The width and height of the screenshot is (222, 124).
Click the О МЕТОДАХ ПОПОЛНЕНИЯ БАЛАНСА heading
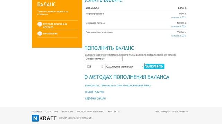tap(127, 77)
